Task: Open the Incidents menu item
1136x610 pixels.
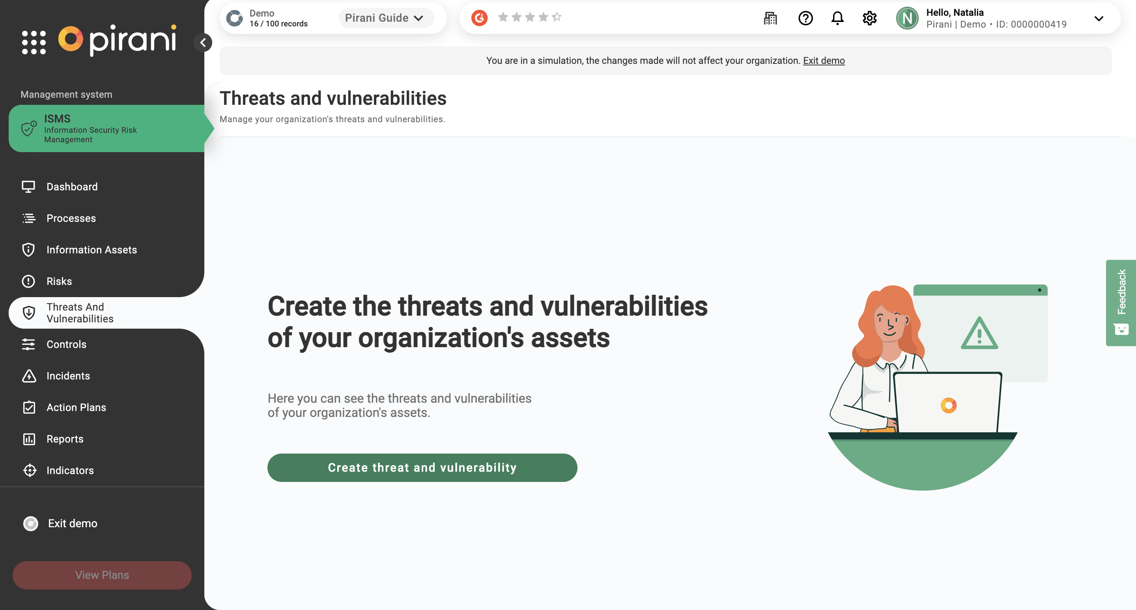Action: click(68, 376)
